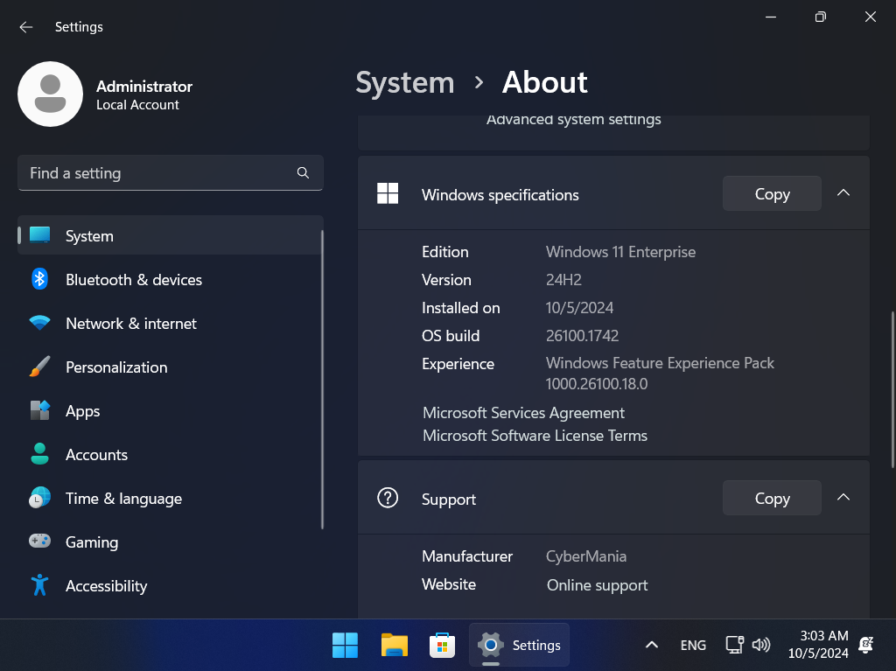Image resolution: width=896 pixels, height=671 pixels.
Task: Open the Apps settings page
Action: point(171,411)
